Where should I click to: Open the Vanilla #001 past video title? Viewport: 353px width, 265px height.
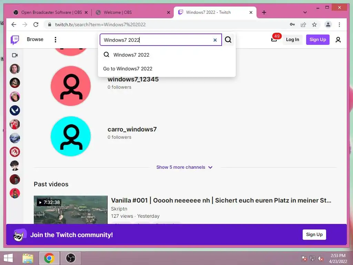[x=221, y=200]
